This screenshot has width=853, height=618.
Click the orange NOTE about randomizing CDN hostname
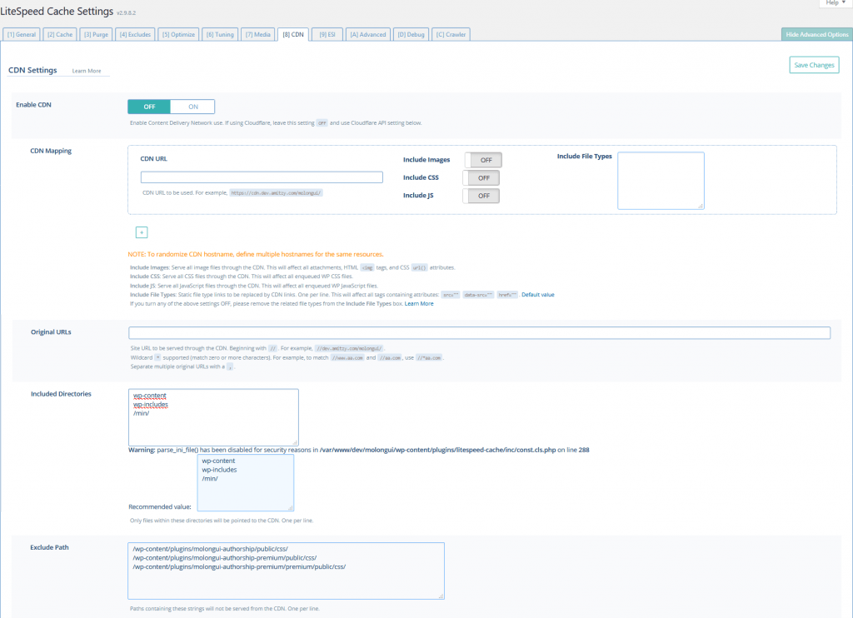(x=256, y=254)
